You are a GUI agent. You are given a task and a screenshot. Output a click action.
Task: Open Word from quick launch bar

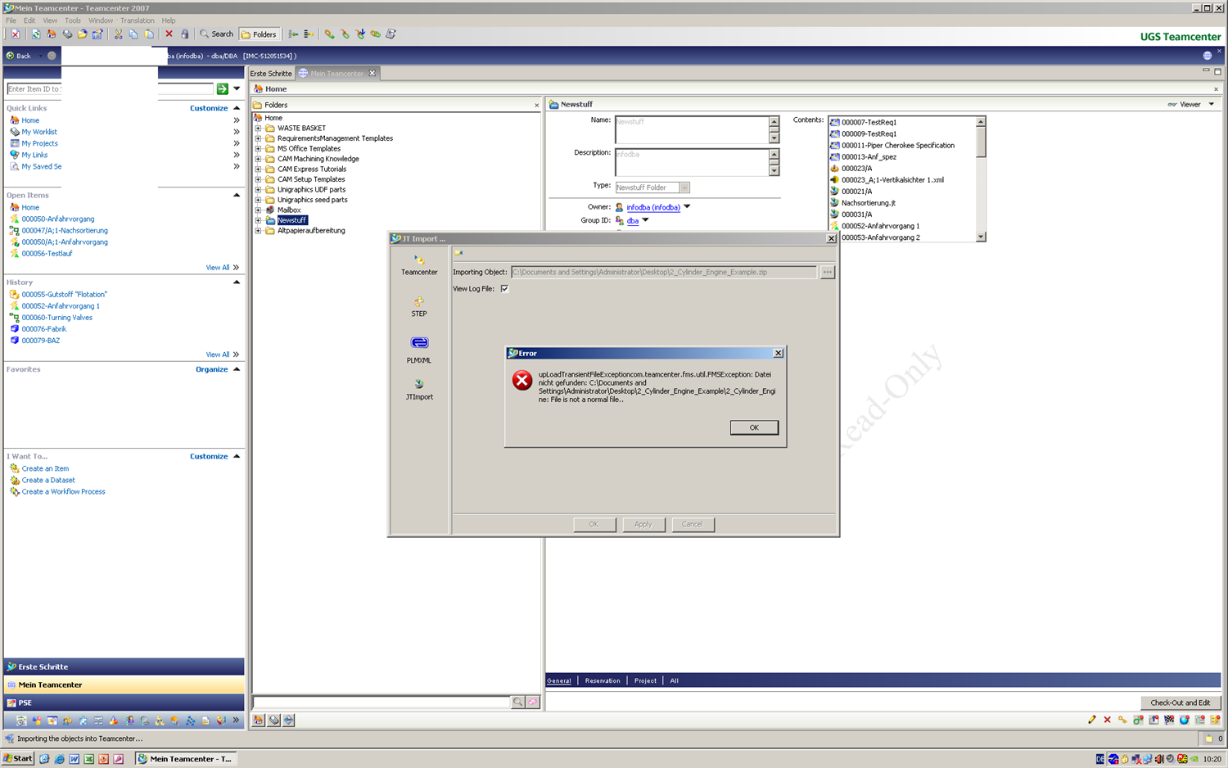click(74, 759)
